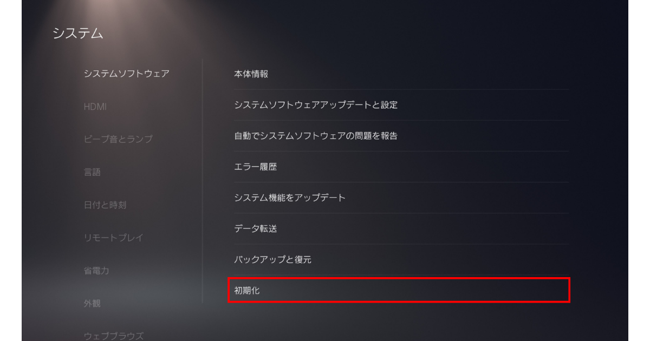
Task: Open リモートプレイ settings
Action: tap(113, 238)
